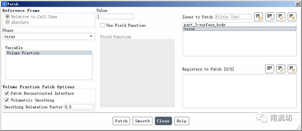Toggle the Volumetric Smoothing checkbox
This screenshot has width=302, height=131.
pos(7,100)
